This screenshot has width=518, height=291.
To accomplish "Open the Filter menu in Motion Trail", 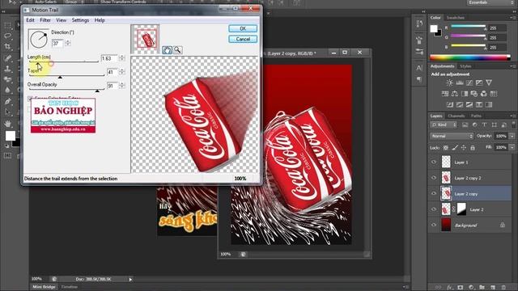I will [x=45, y=20].
